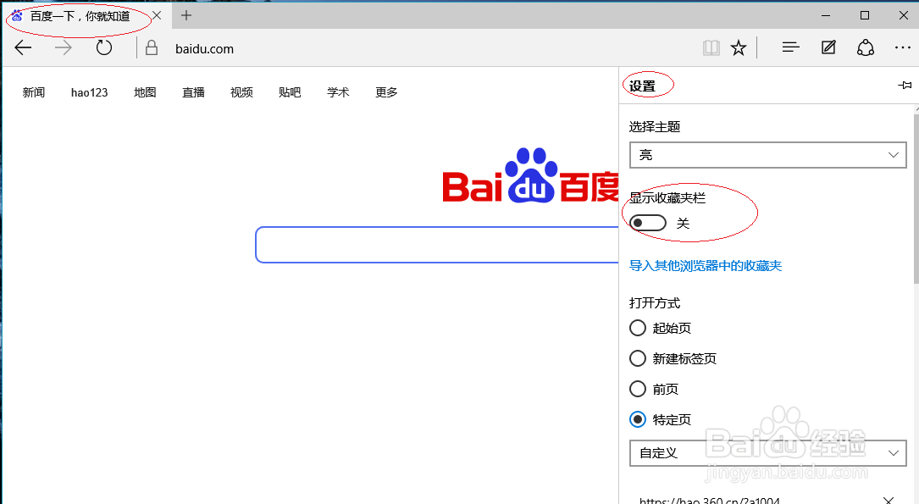The width and height of the screenshot is (919, 504).
Task: Open the Hub three-lines icon
Action: point(790,47)
